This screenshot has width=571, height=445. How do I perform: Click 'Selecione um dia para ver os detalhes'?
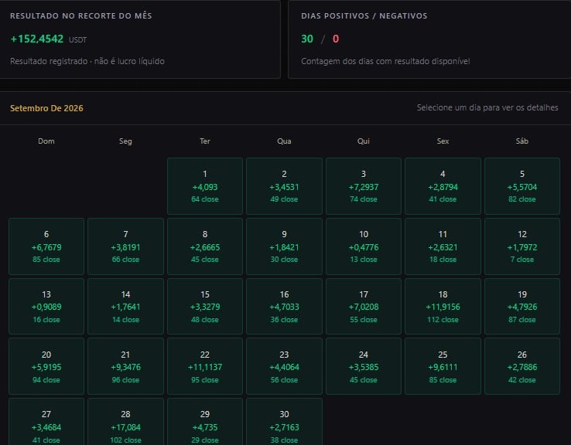pos(487,107)
